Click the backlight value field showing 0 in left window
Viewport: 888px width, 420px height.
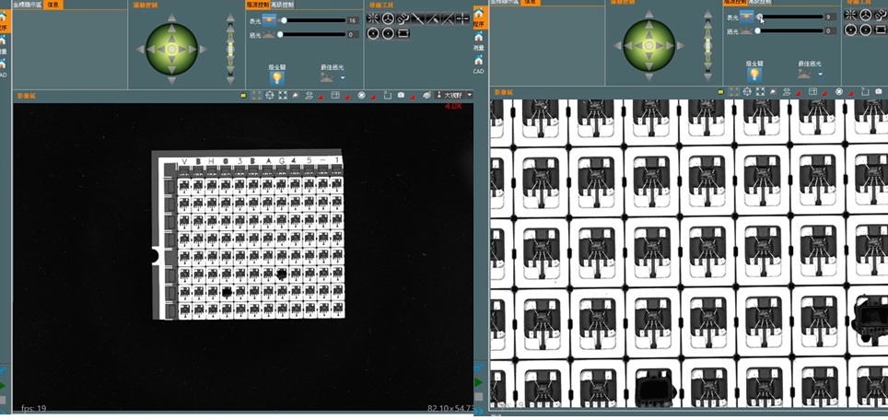point(352,34)
